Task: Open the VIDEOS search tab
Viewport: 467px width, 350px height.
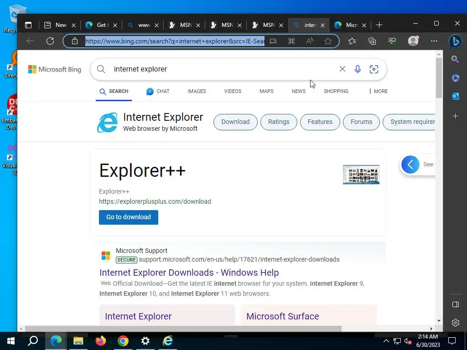Action: pos(233,91)
